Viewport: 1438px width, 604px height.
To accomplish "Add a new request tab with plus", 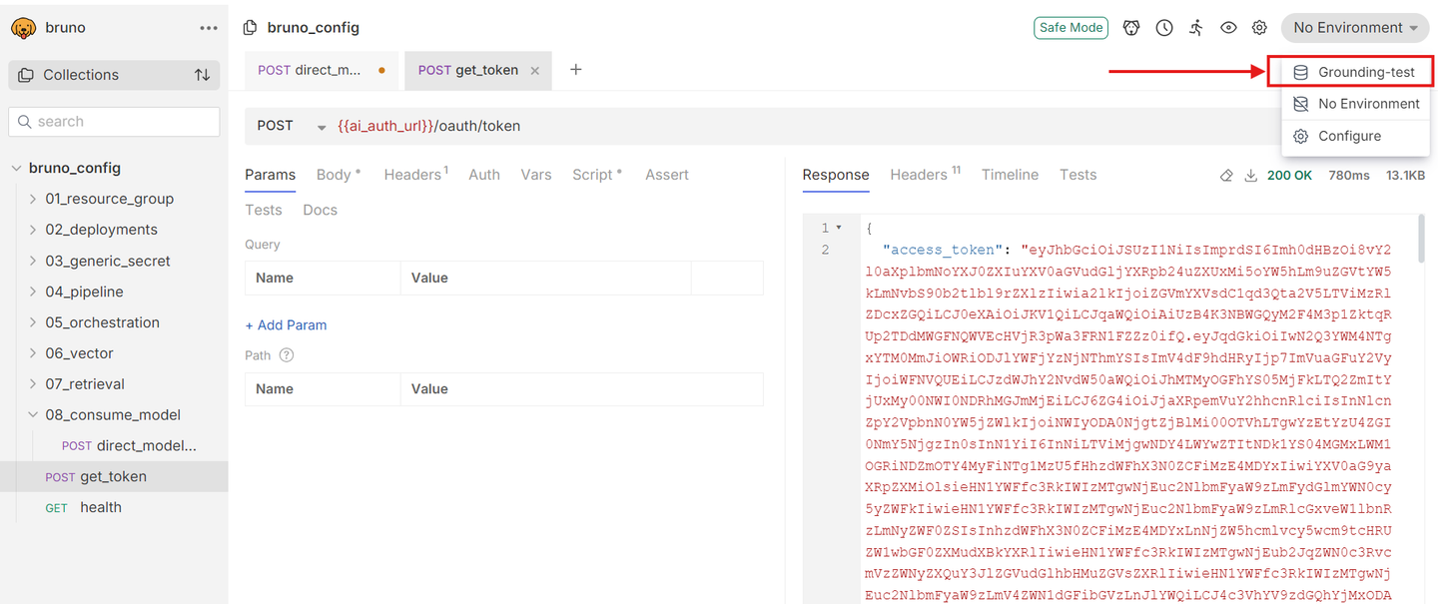I will pyautogui.click(x=576, y=69).
